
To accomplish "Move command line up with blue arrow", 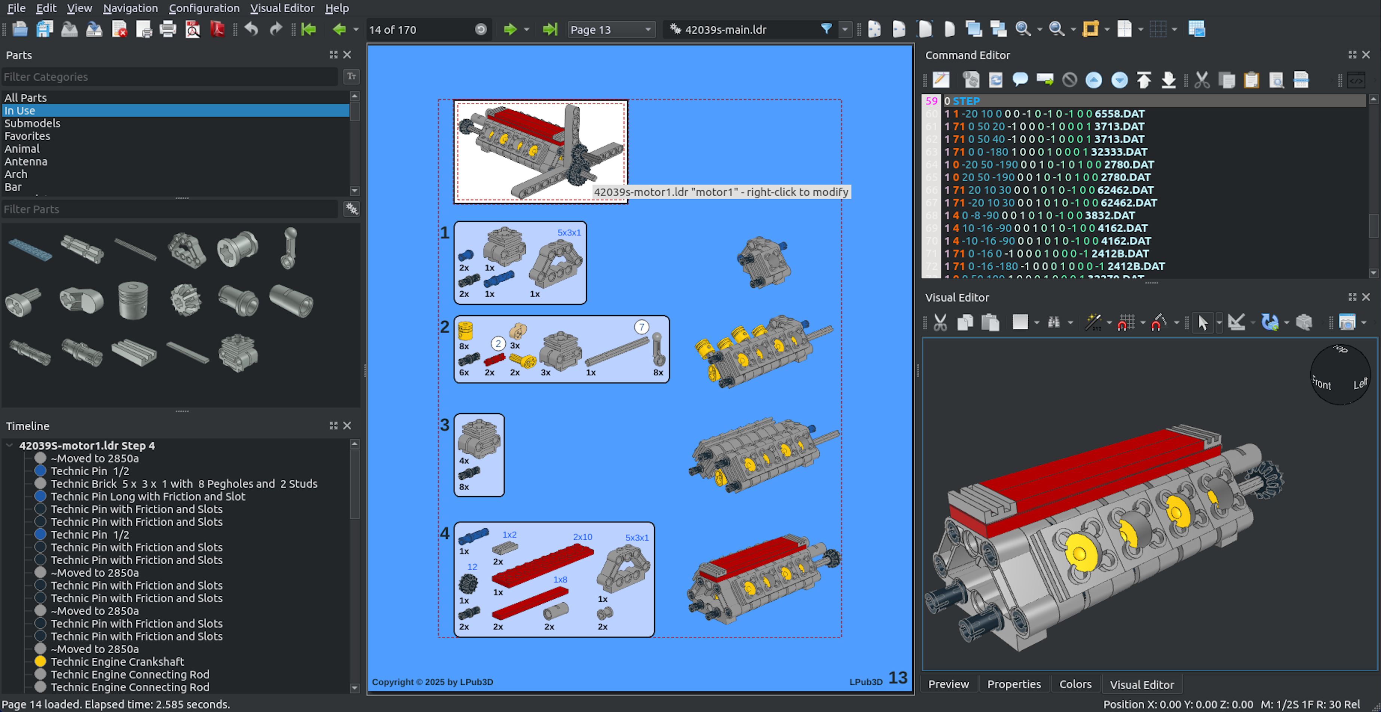I will coord(1094,80).
